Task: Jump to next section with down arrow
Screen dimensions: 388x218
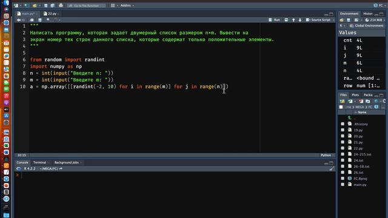Action: coord(300,20)
